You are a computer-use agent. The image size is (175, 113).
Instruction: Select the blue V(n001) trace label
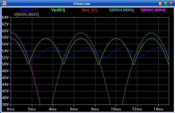pos(27,10)
